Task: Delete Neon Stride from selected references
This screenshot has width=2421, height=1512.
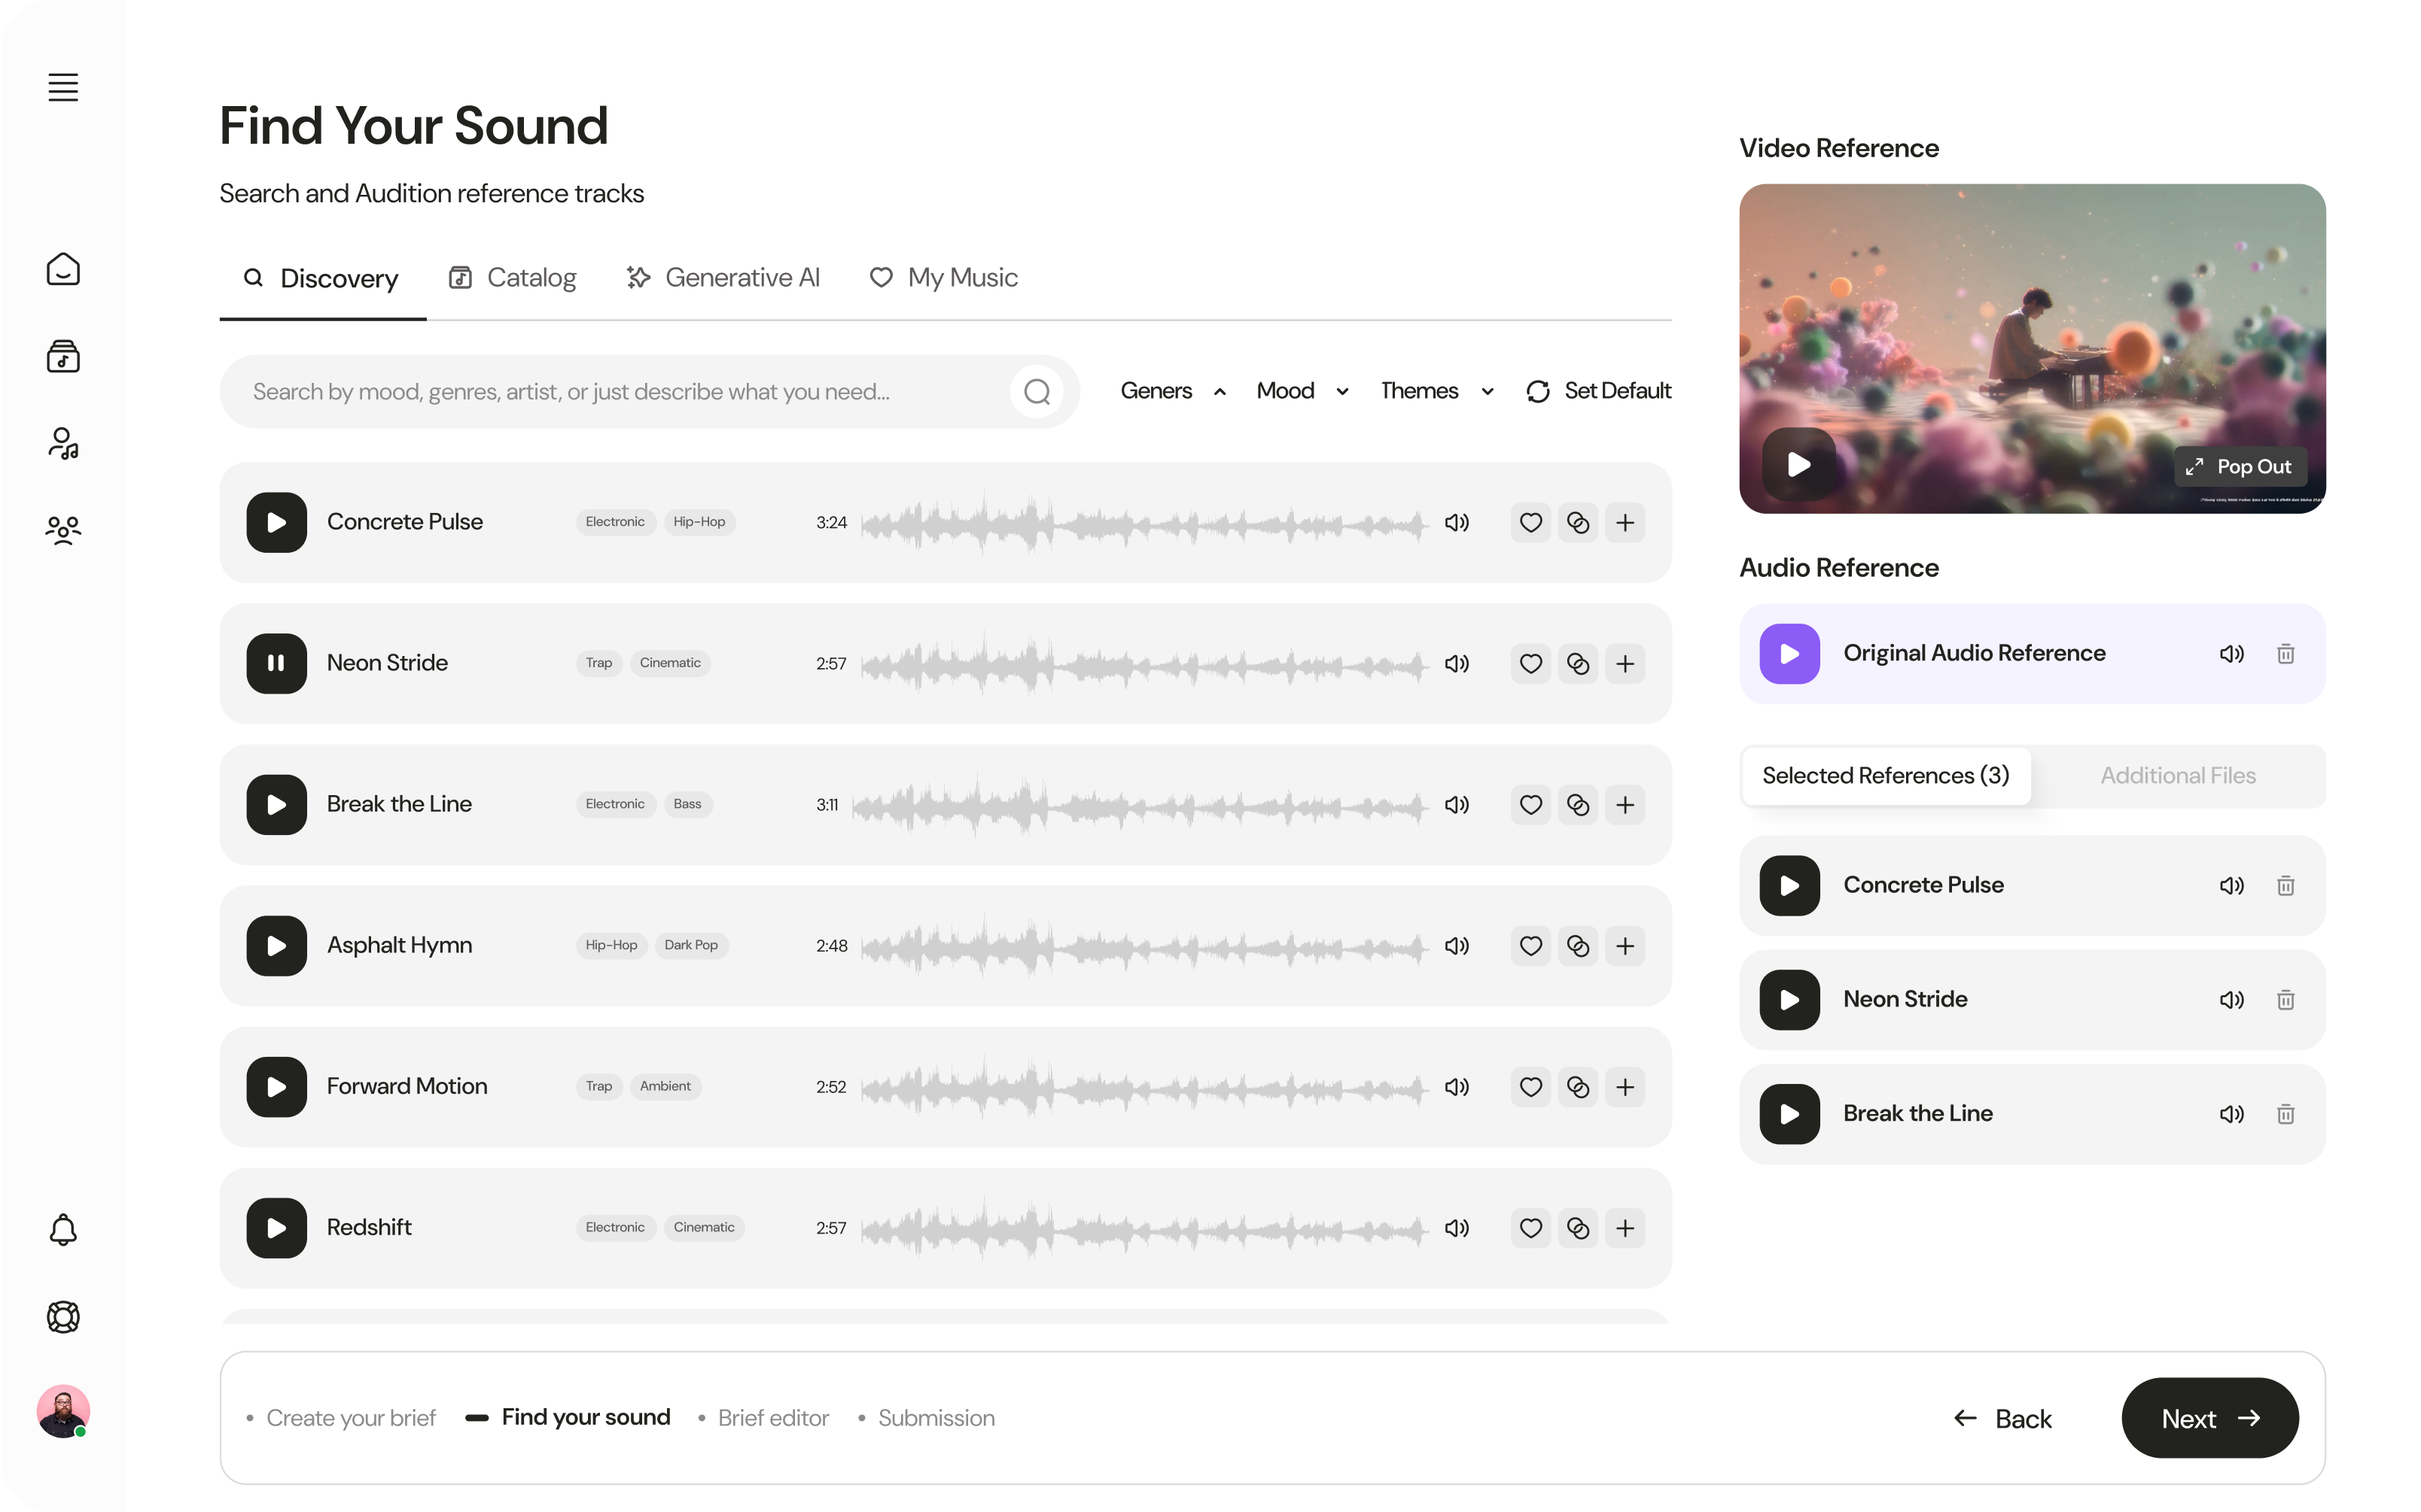Action: [2285, 999]
